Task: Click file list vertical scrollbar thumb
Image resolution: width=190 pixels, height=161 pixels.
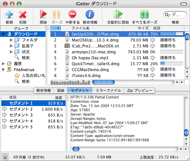Action: pos(187,37)
